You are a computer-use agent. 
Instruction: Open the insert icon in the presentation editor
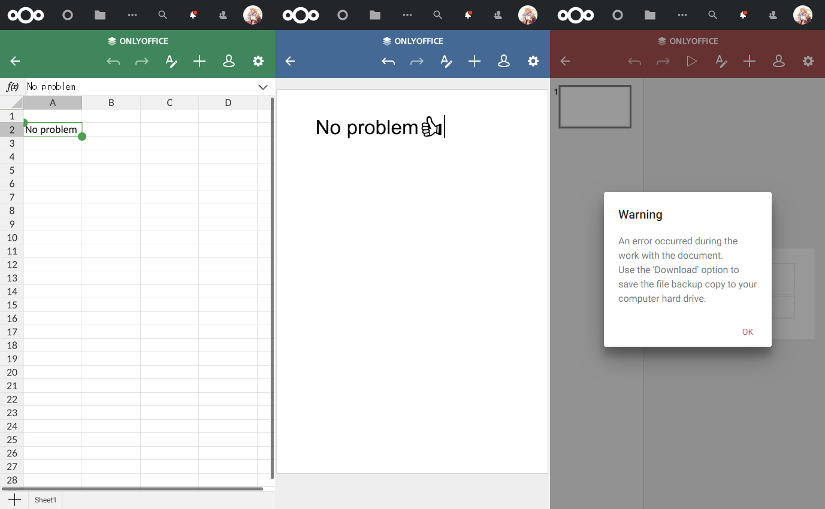tap(750, 61)
